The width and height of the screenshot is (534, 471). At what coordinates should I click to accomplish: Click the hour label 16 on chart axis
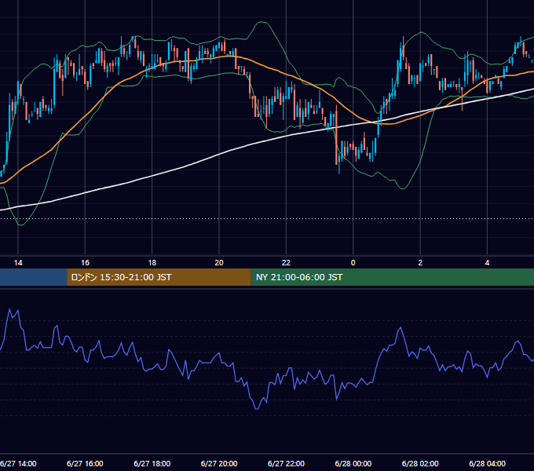point(85,262)
